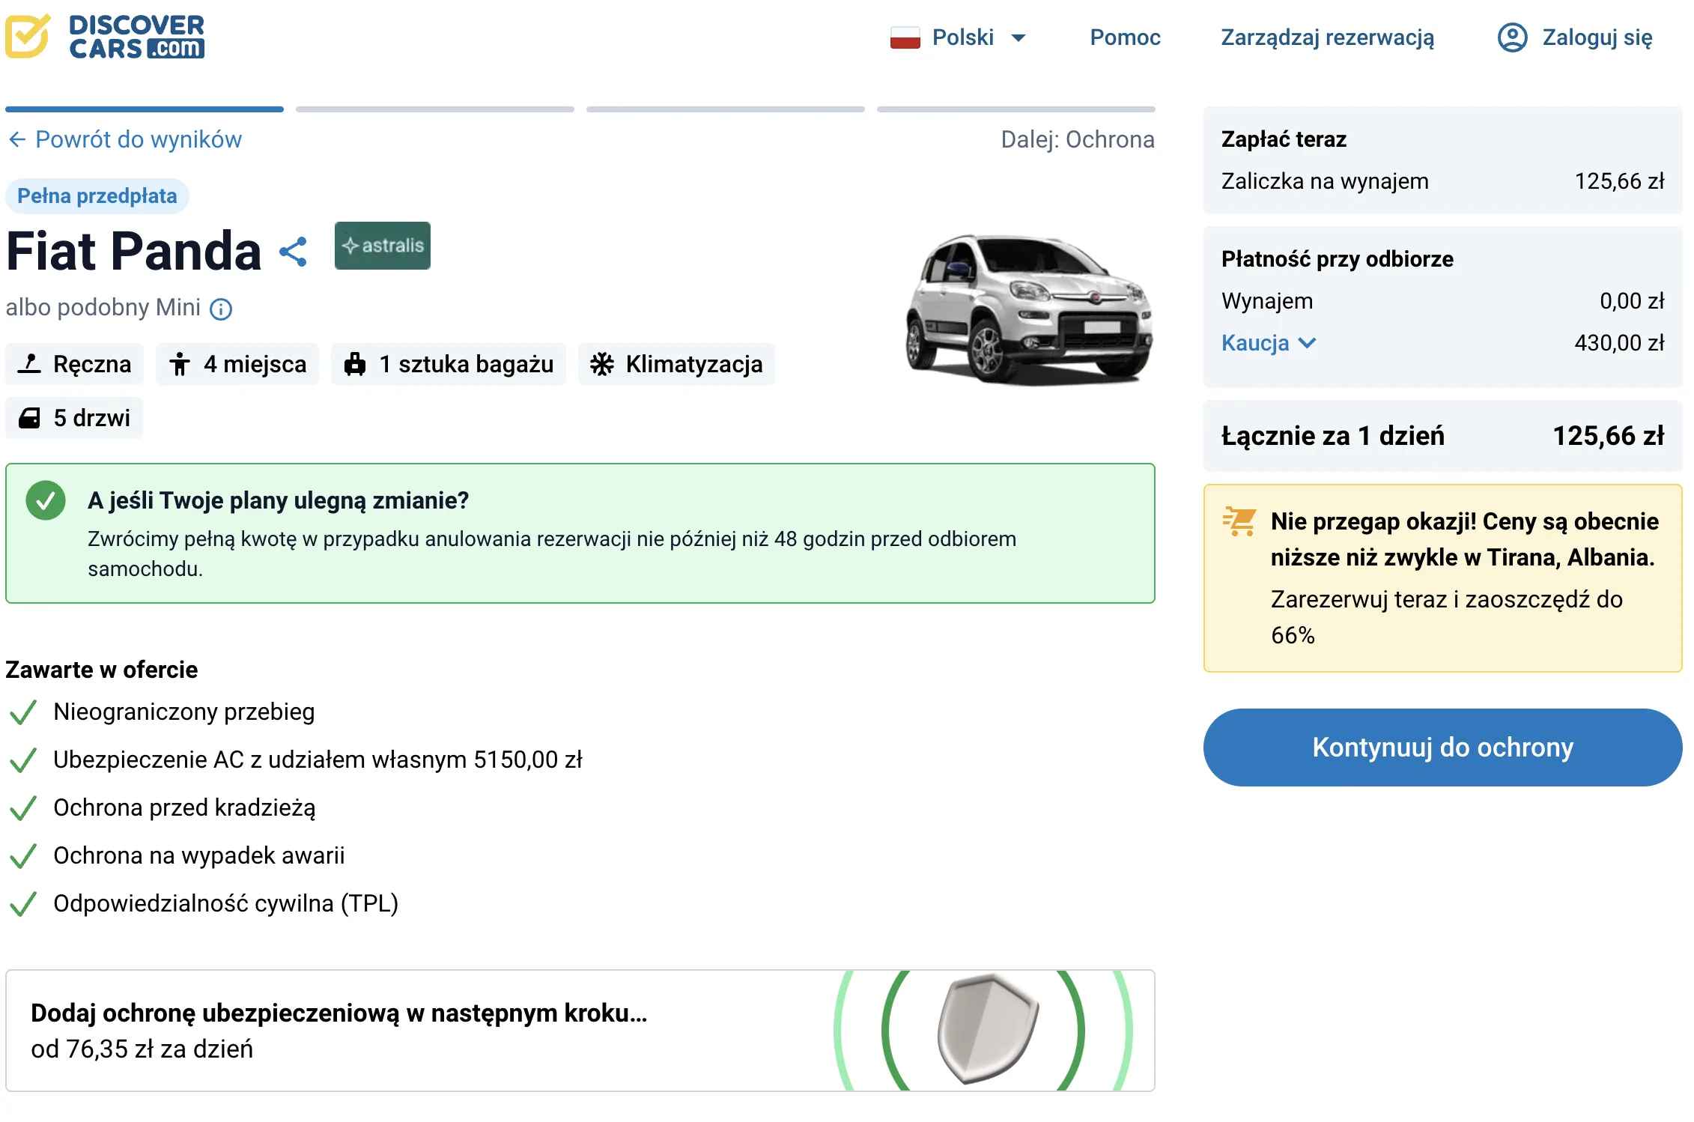Click the manual gearbox icon

click(x=29, y=364)
